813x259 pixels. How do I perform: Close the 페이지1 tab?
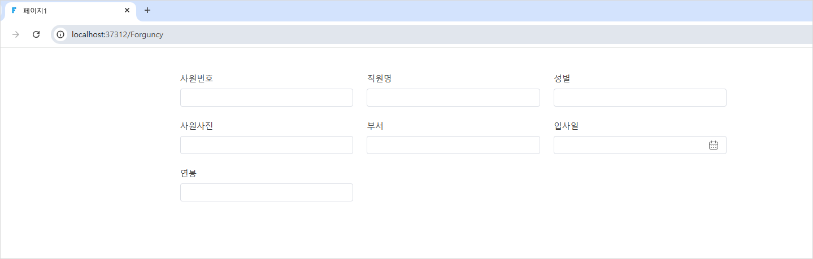(127, 10)
